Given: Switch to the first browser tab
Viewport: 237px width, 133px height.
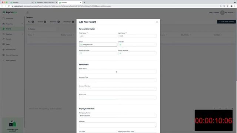Looking at the screenshot, I should (x=21, y=3).
